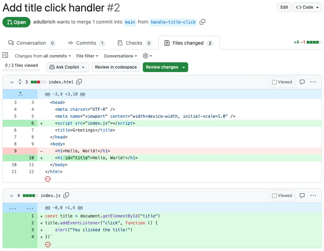Click the Edit title button
This screenshot has width=324, height=251.
tap(284, 7)
